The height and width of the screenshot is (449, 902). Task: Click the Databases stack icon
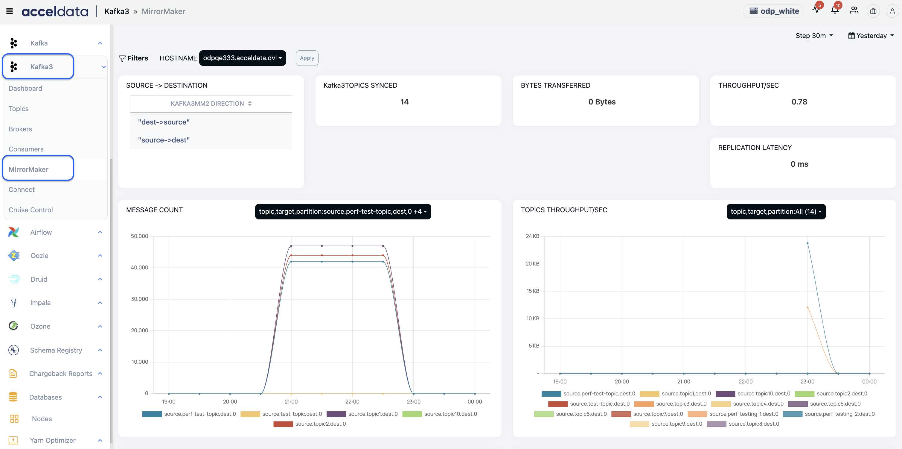point(13,397)
